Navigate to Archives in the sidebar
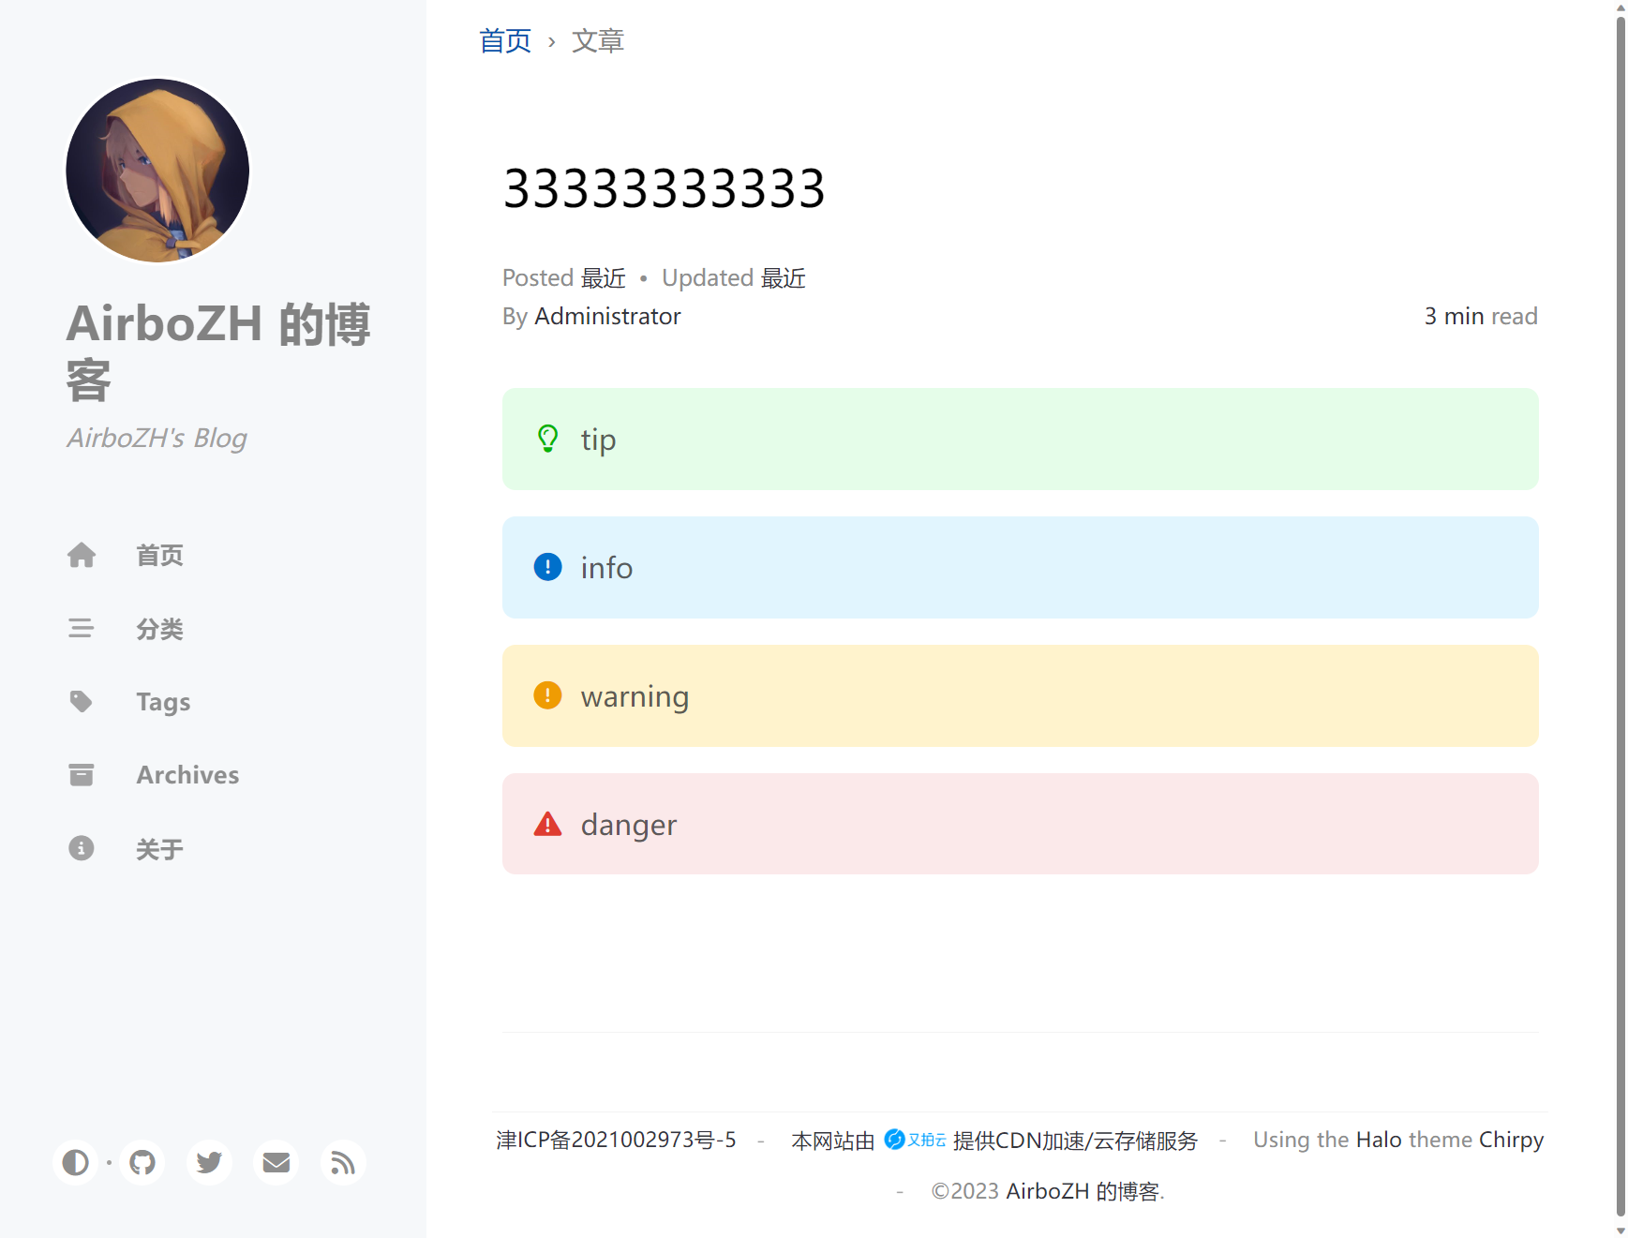This screenshot has width=1628, height=1238. (x=187, y=774)
